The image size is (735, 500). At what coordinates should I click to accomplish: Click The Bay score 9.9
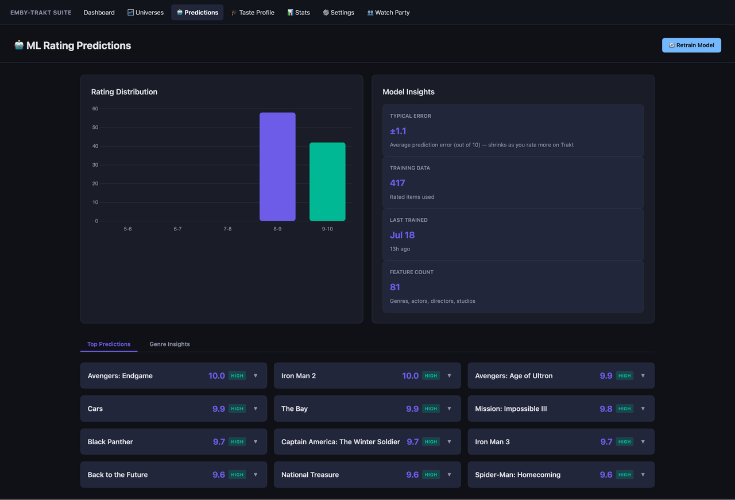pyautogui.click(x=412, y=409)
